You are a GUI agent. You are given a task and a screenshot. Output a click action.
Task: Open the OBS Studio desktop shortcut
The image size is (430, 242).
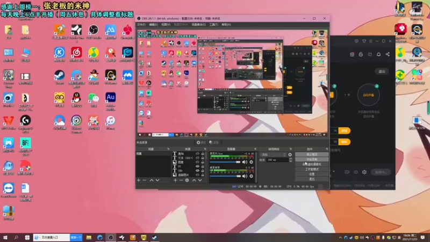tap(94, 32)
